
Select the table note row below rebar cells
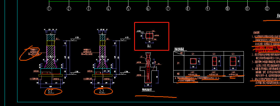click(208, 79)
